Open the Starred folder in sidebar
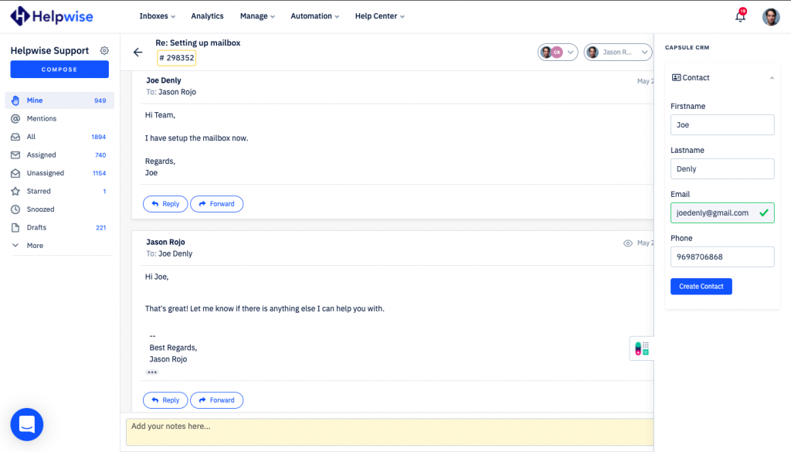 (39, 191)
